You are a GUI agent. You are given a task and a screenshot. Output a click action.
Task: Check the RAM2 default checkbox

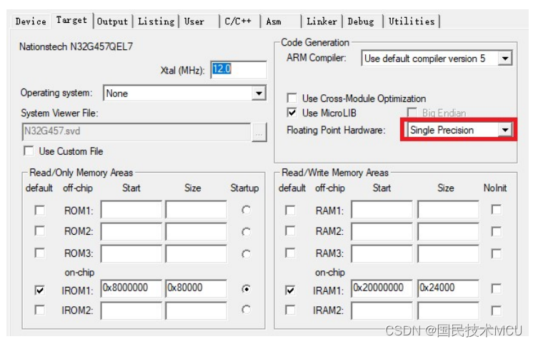[x=290, y=231]
